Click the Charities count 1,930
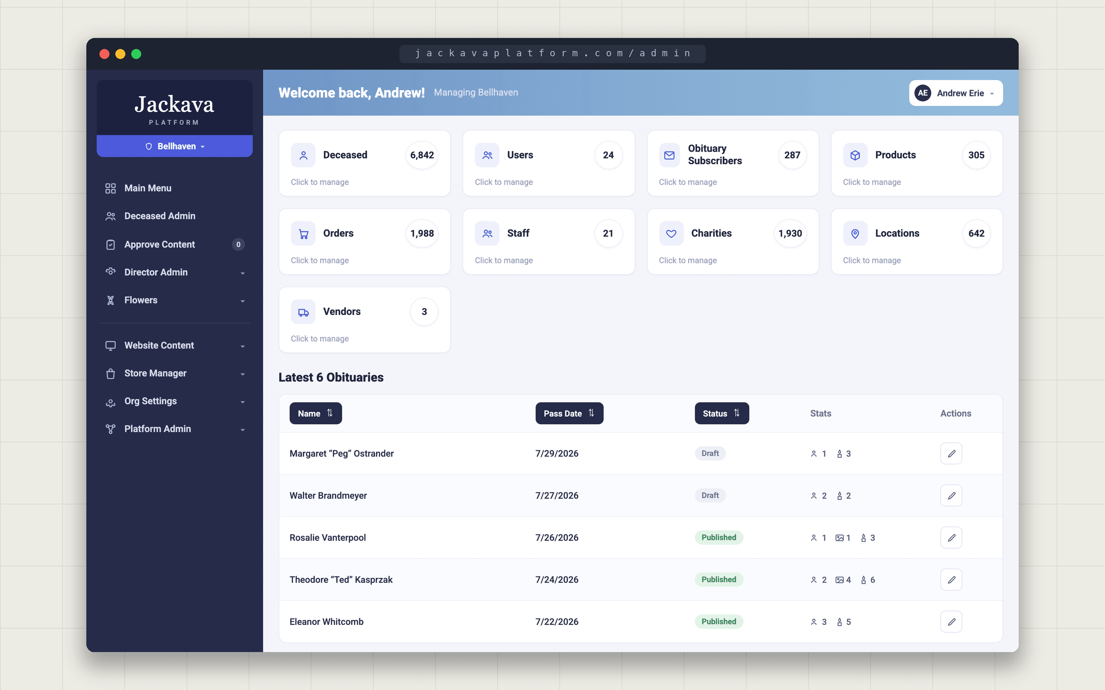Screen dimensions: 1105x690 tap(790, 234)
